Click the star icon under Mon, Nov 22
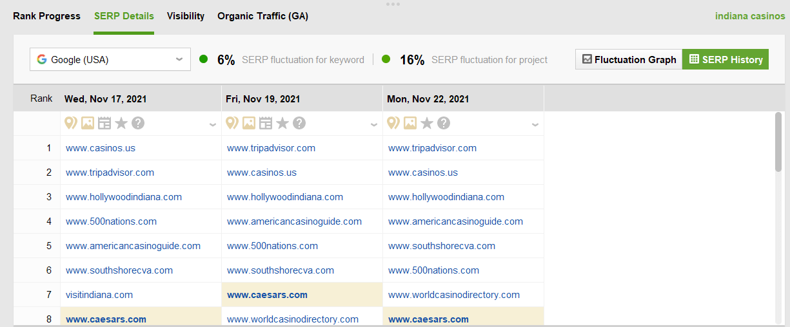This screenshot has height=327, width=790. click(427, 123)
